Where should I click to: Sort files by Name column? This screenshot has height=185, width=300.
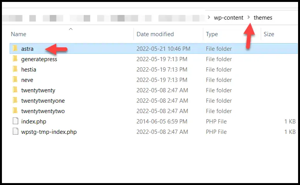[19, 34]
